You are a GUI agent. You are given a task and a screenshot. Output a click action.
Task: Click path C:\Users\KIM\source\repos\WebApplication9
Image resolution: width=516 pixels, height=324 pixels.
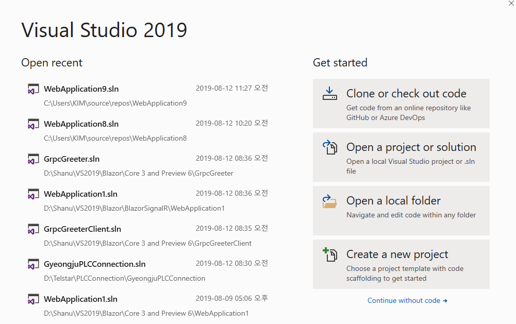click(115, 104)
